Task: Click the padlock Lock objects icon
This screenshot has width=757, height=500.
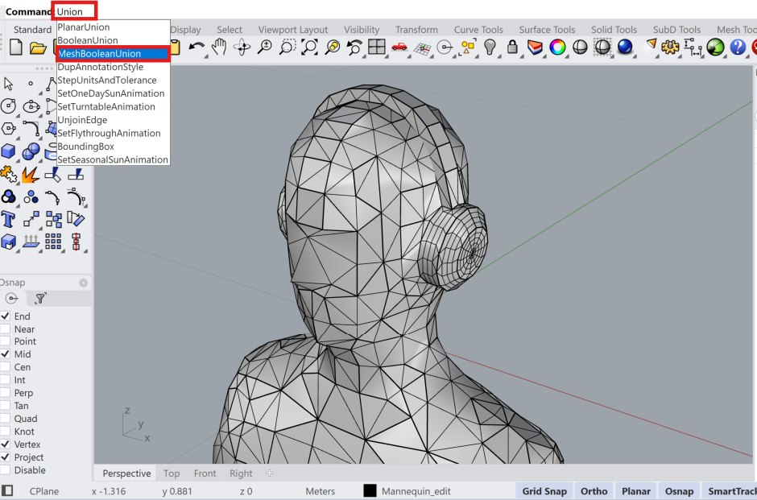Action: (x=512, y=47)
